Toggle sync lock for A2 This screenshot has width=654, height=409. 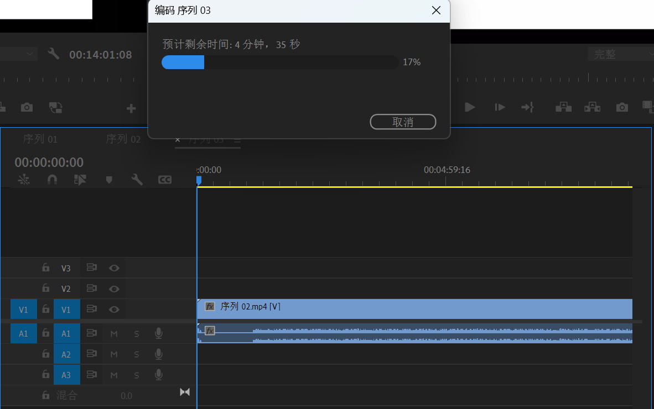tap(92, 354)
